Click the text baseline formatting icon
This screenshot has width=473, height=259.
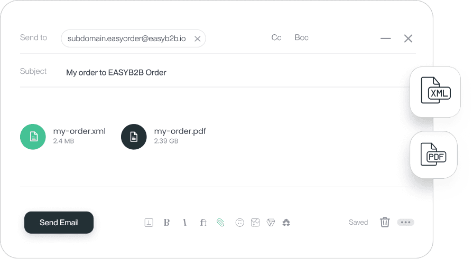(x=149, y=223)
